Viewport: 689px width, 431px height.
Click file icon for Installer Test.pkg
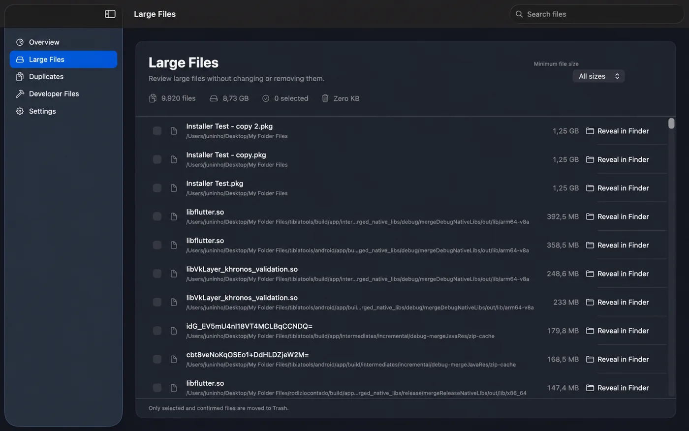click(174, 188)
